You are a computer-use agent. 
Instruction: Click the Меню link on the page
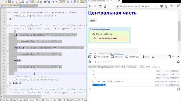pos(92,20)
